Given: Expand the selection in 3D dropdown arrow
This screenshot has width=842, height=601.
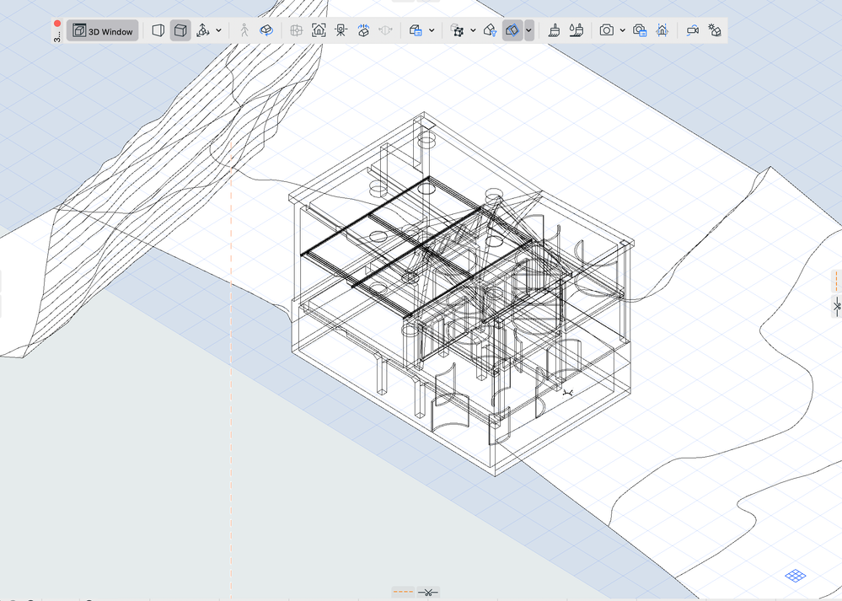Looking at the screenshot, I should [x=473, y=30].
